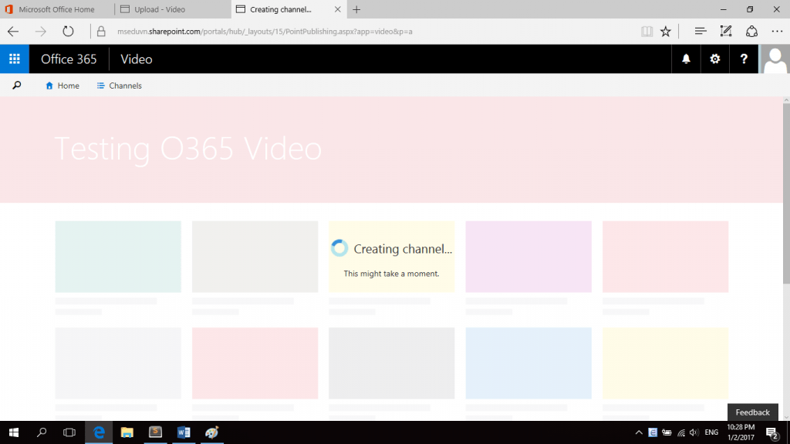Image resolution: width=790 pixels, height=444 pixels.
Task: Go to Home in the video nav
Action: tap(62, 86)
